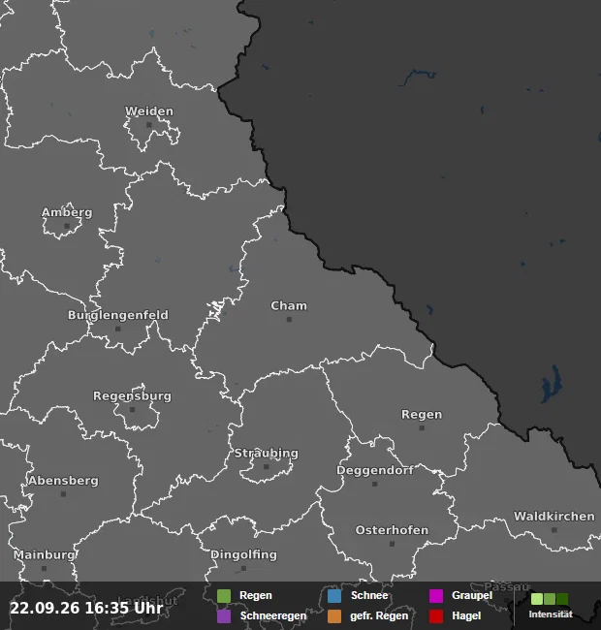Select the Amberg city marker
Viewport: 601px width, 630px height.
[67, 226]
